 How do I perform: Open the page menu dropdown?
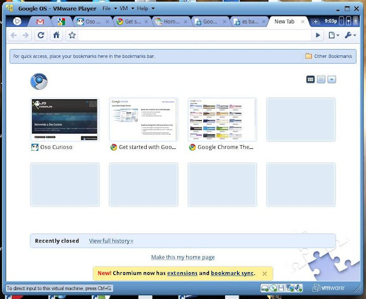point(334,35)
